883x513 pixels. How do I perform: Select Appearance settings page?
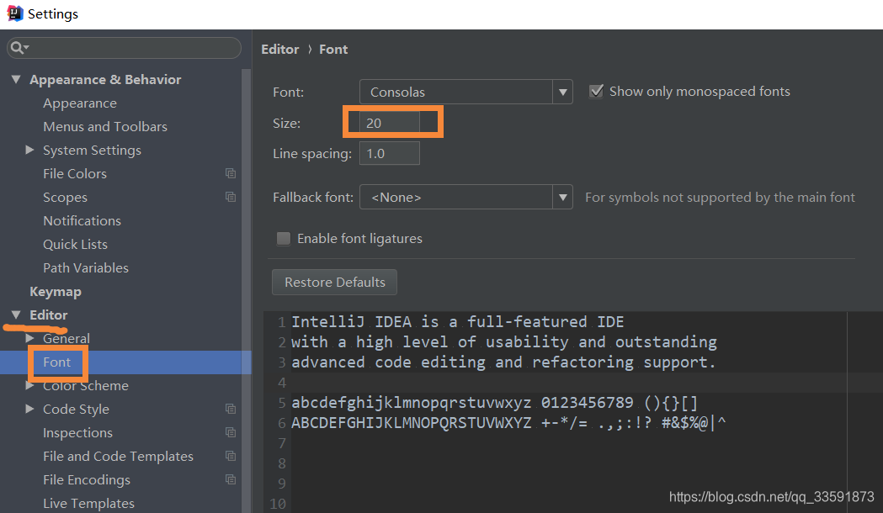pyautogui.click(x=80, y=103)
